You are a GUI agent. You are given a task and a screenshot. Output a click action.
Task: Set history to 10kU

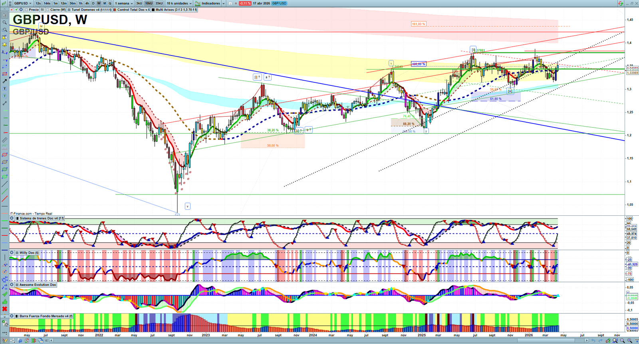(149, 3)
